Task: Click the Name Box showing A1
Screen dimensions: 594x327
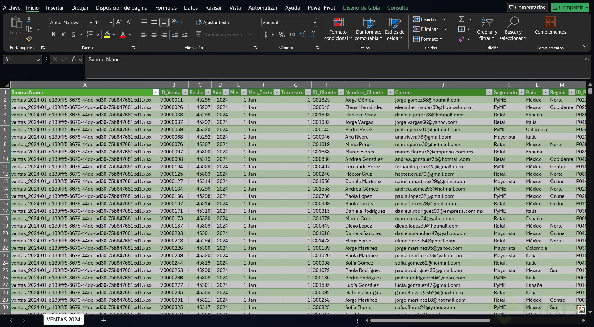Action: 19,60
